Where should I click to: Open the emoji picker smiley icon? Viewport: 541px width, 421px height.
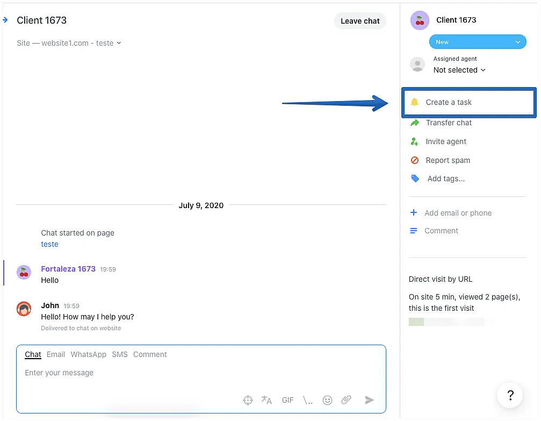327,400
